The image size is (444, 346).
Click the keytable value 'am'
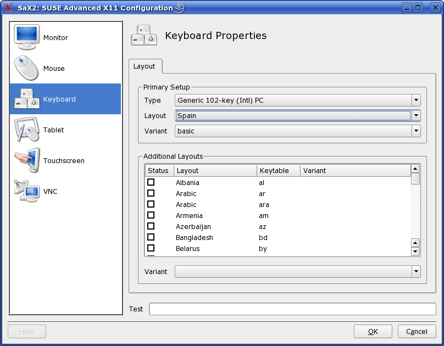(264, 216)
